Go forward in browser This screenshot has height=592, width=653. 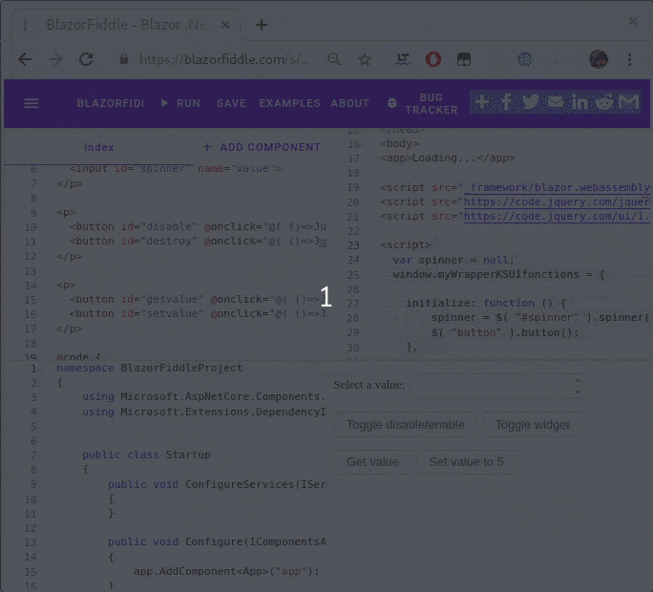point(55,59)
